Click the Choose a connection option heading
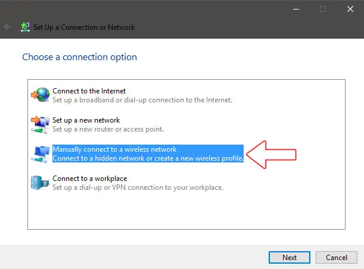The height and width of the screenshot is (269, 364). (79, 57)
